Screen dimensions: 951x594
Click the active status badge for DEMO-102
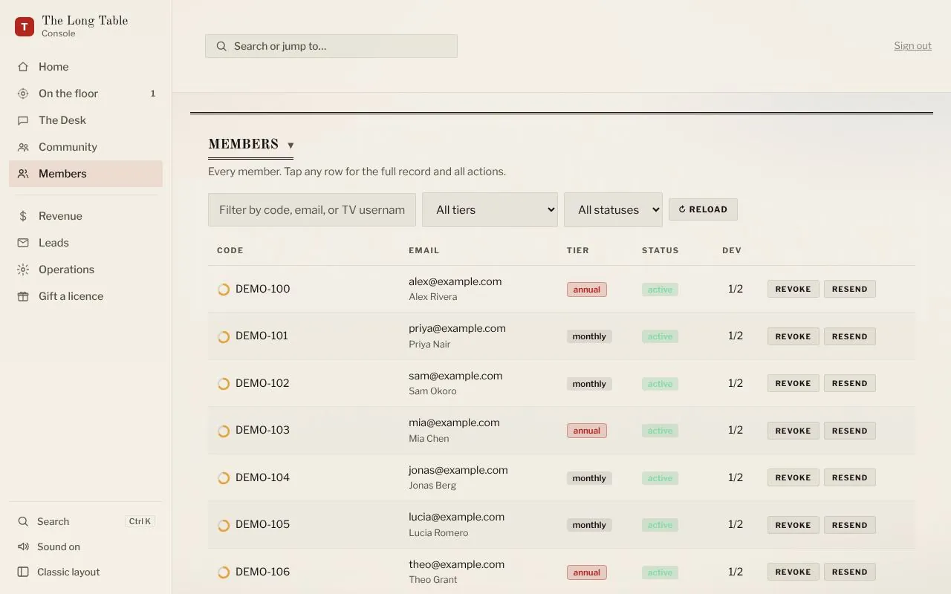click(660, 384)
